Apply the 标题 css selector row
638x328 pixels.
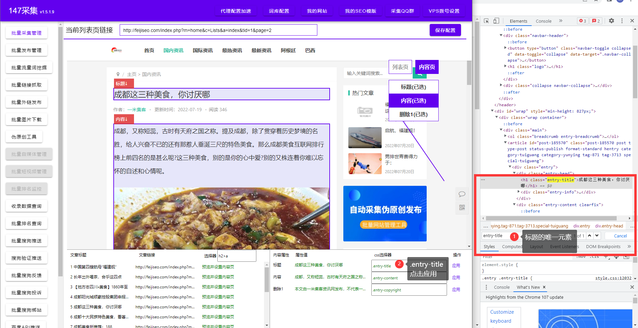click(456, 265)
